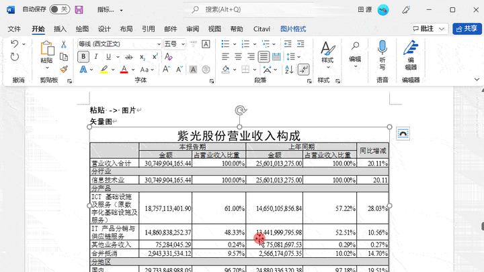484x272 pixels.
Task: Switch to the 布局 tab
Action: 126,29
